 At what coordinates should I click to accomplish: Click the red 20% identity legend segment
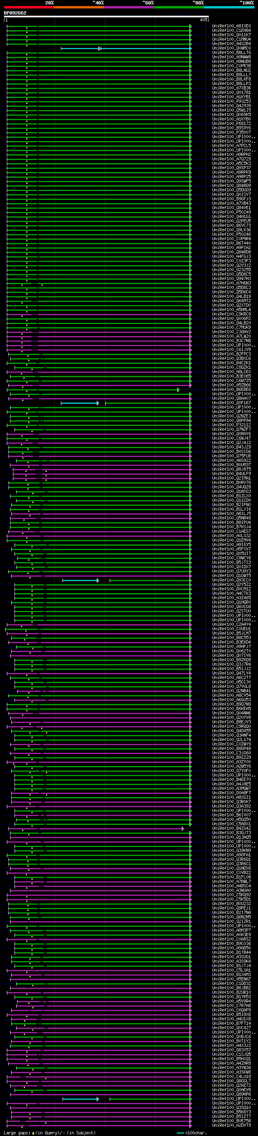click(x=29, y=7)
